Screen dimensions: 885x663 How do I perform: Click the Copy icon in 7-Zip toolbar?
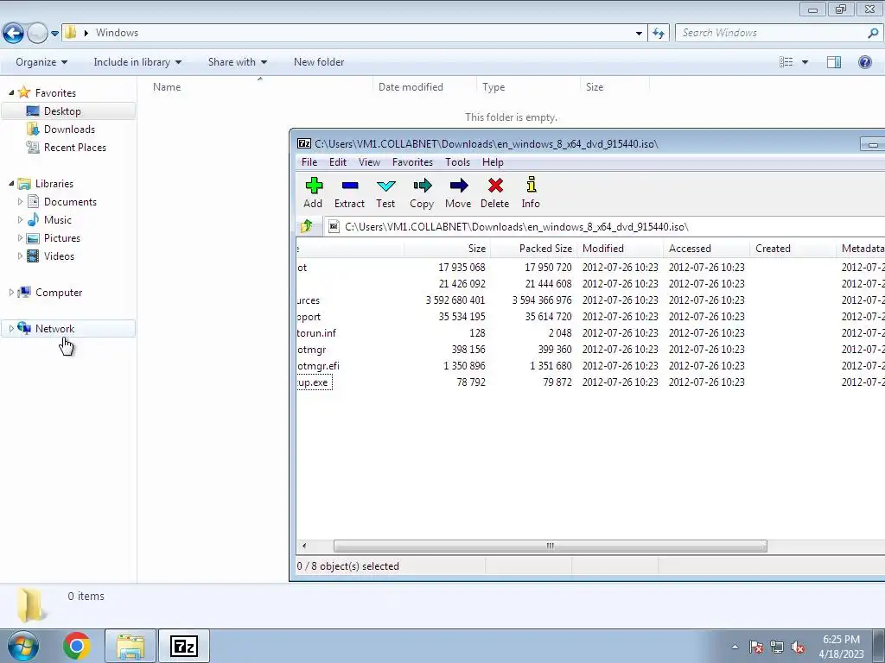pyautogui.click(x=422, y=193)
